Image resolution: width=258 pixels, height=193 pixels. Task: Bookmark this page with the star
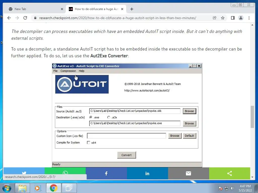point(223,18)
